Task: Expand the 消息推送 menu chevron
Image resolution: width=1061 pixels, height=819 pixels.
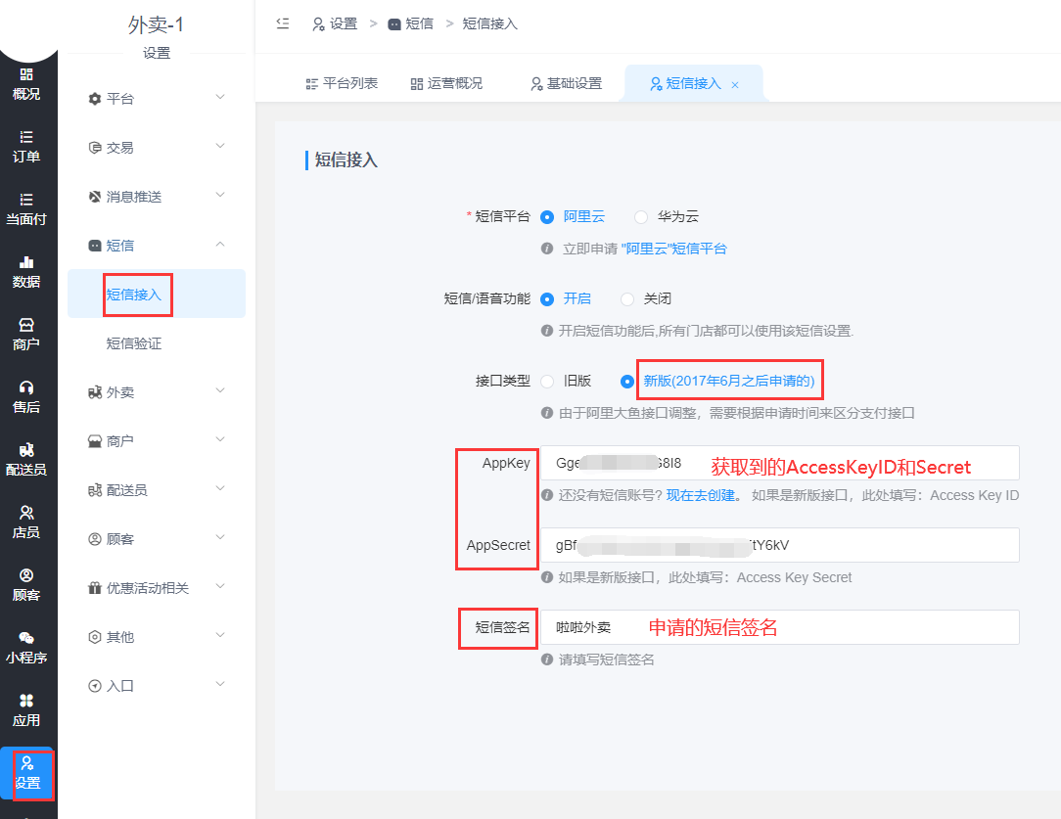Action: click(220, 196)
